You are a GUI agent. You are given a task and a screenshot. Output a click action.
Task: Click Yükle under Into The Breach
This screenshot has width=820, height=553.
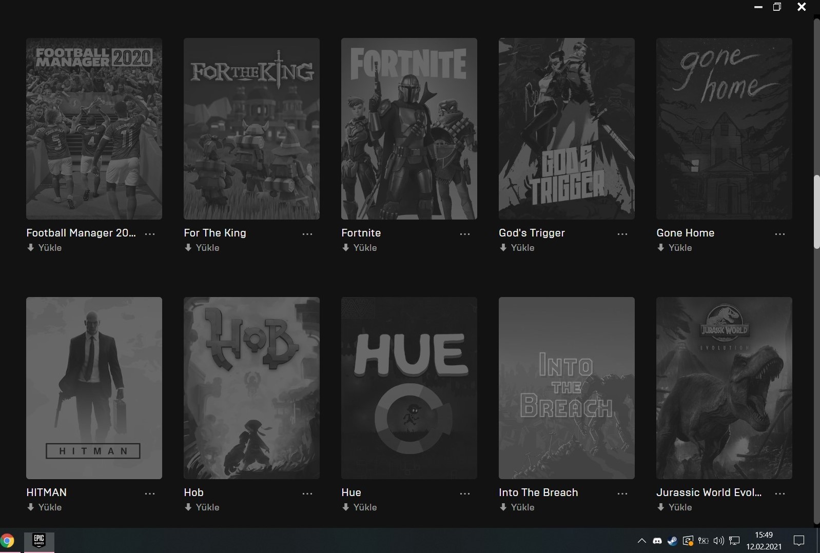point(517,507)
